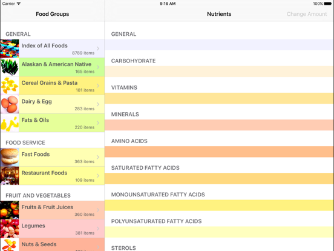Open chevron for Legumes

coord(98,229)
